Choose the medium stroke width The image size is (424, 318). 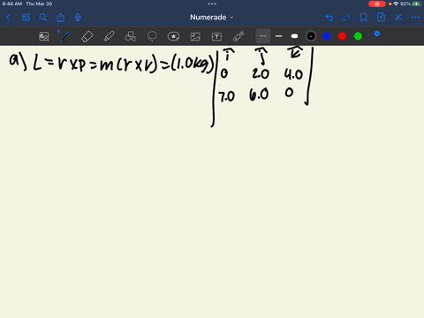(x=279, y=36)
